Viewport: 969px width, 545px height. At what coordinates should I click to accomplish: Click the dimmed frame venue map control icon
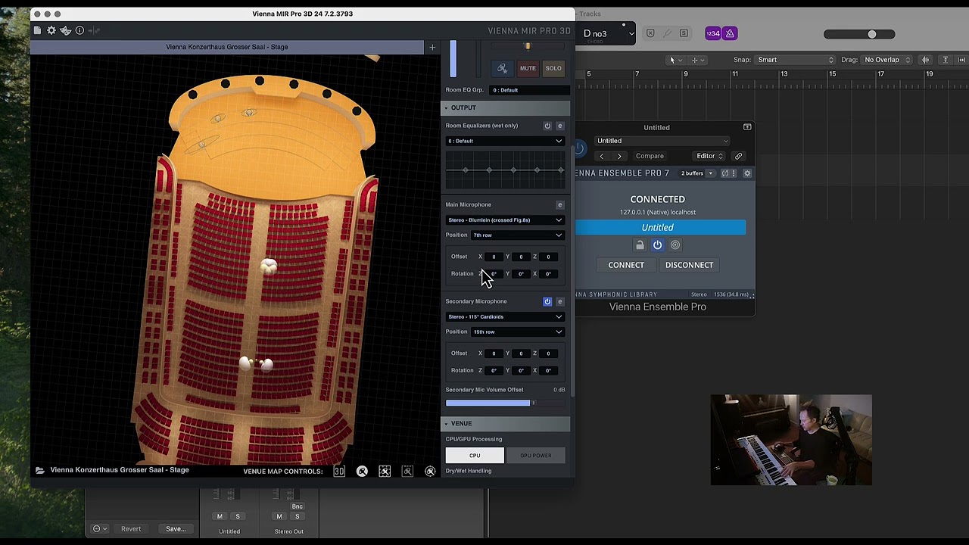tap(407, 471)
